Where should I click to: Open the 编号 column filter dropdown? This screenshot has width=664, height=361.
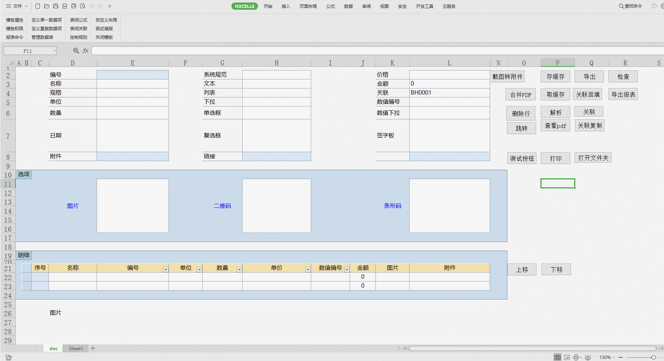point(166,269)
